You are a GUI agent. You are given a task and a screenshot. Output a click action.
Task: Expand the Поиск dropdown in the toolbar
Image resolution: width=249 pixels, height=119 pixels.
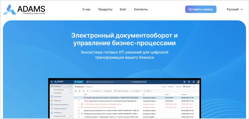click(x=148, y=91)
